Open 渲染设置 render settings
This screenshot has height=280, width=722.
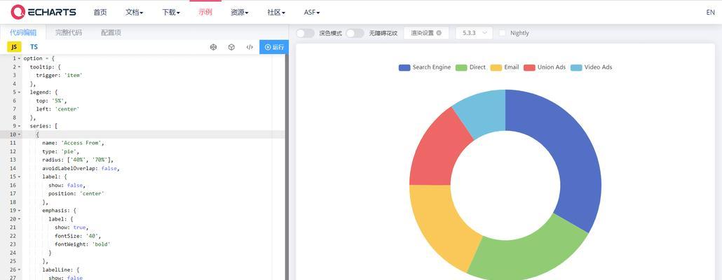coord(426,33)
